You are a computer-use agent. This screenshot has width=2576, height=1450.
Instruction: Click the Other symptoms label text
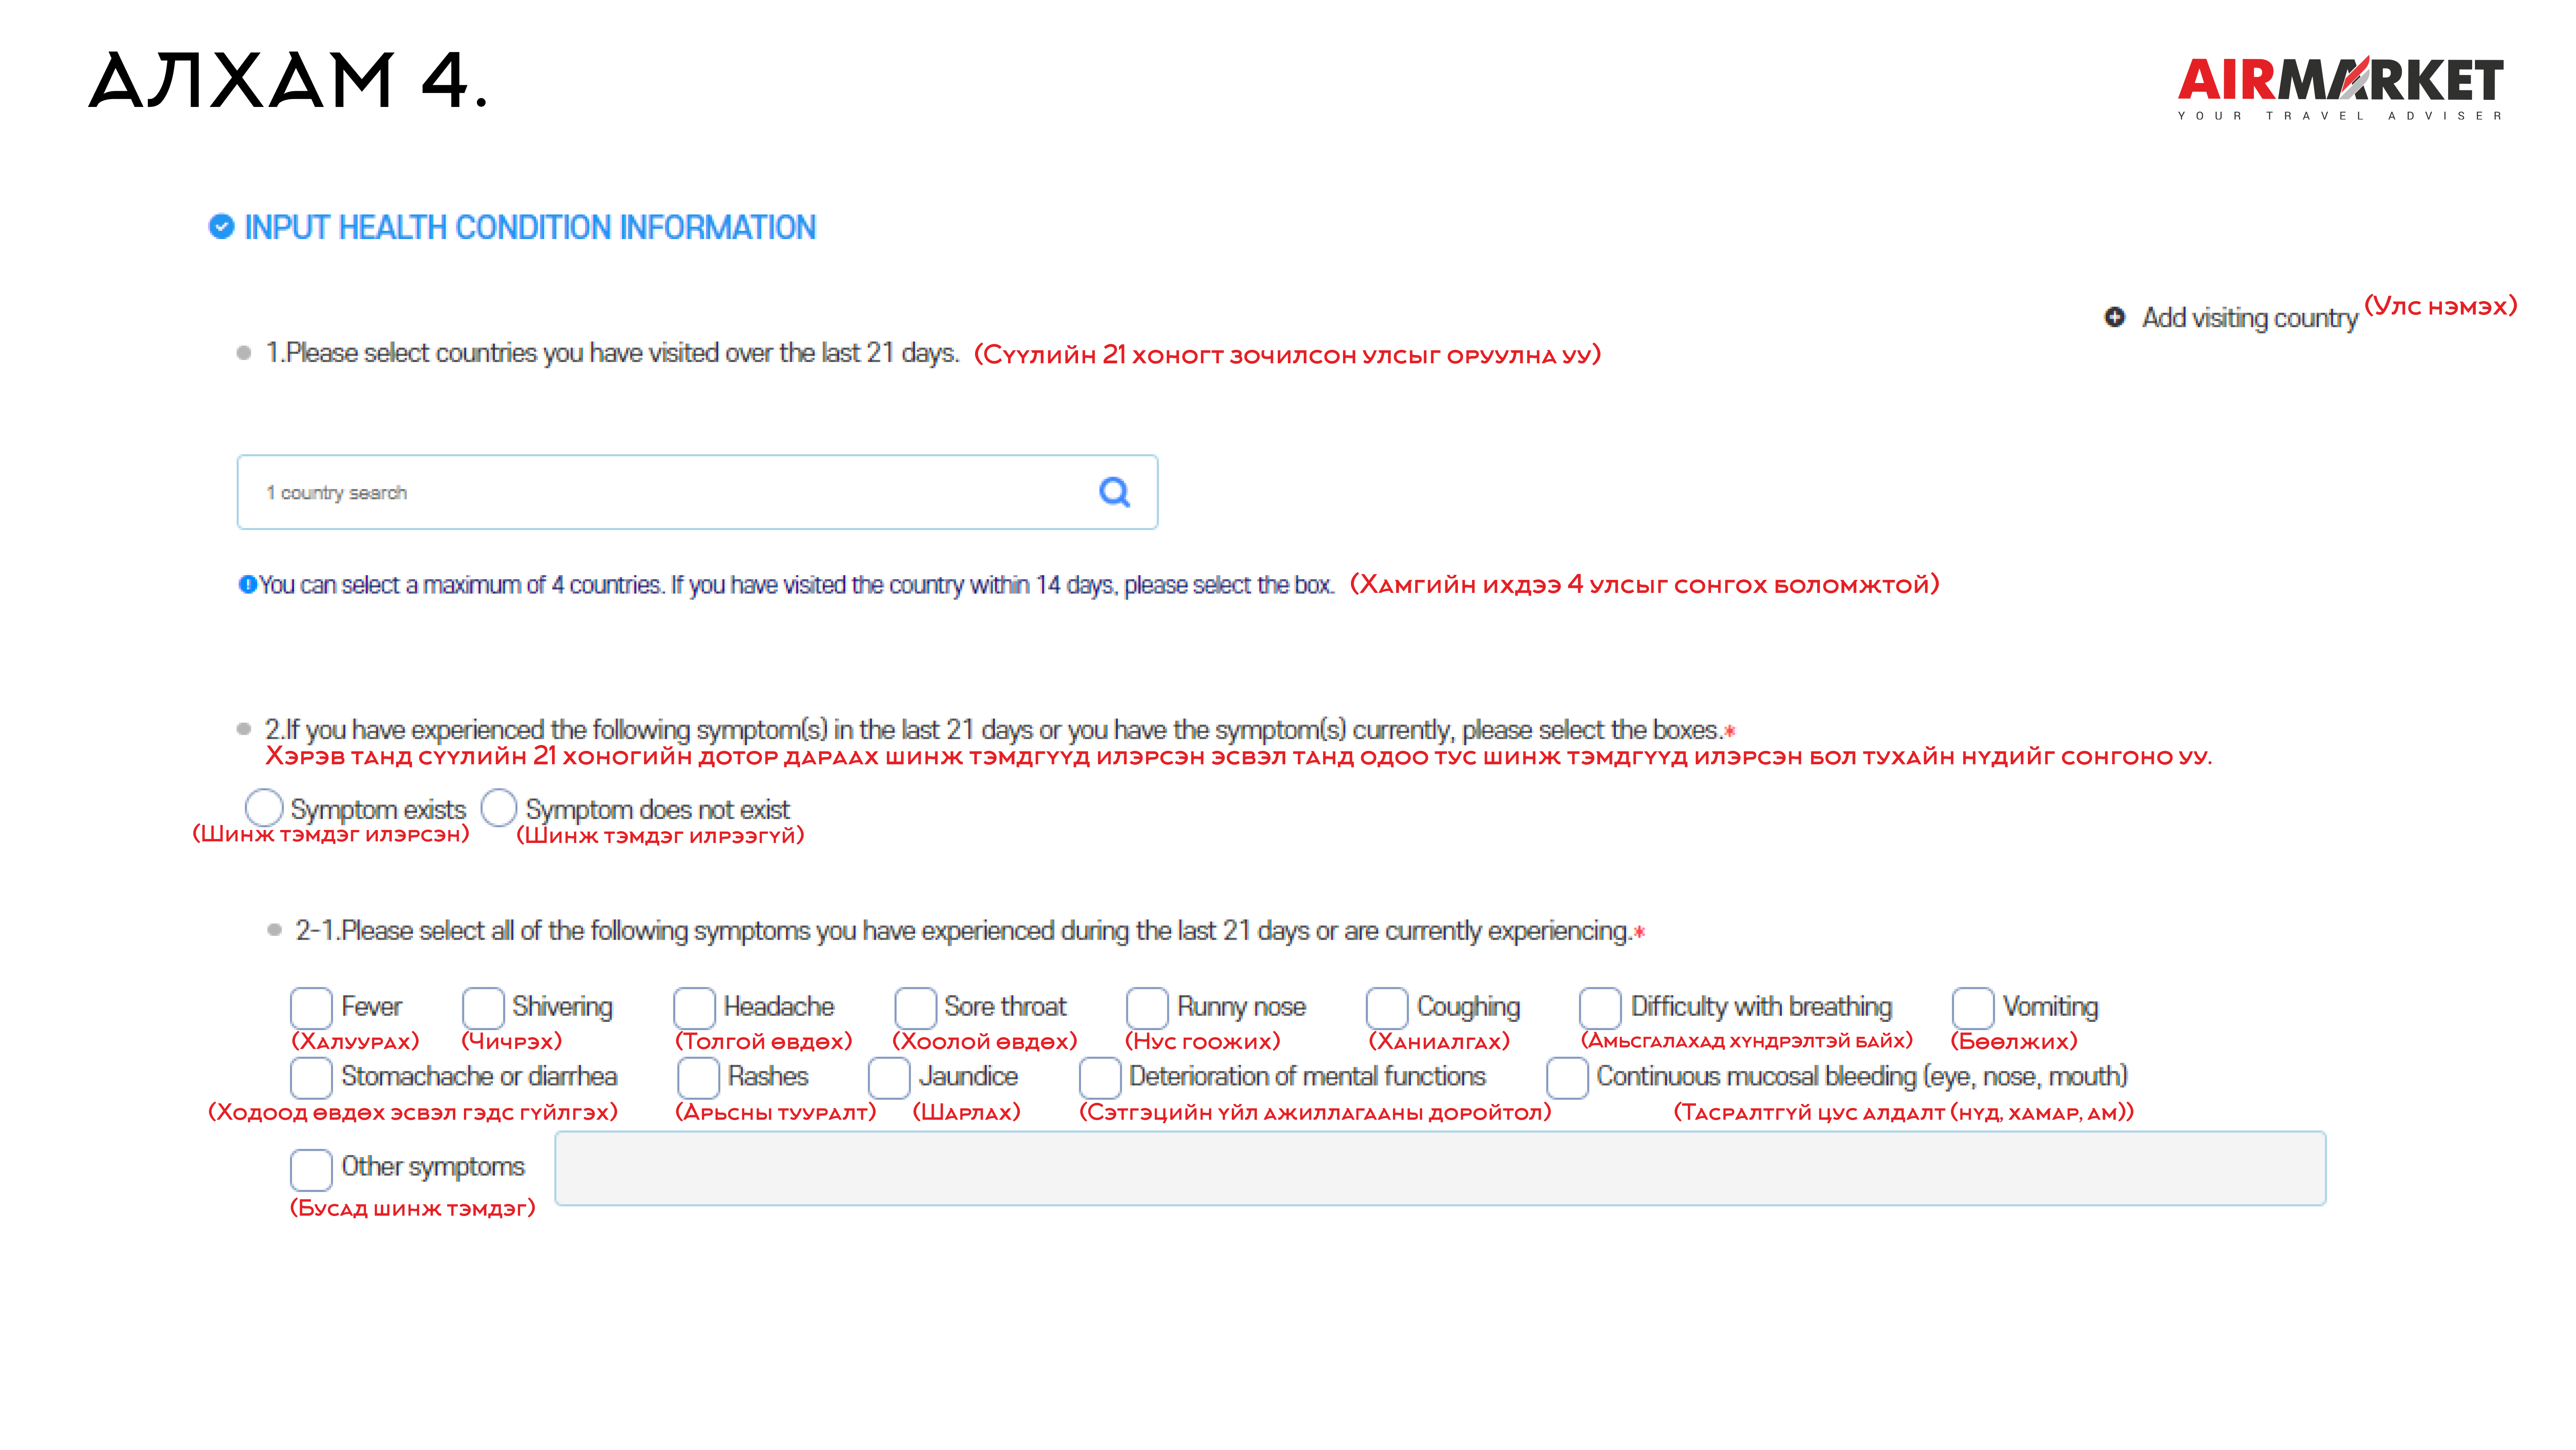[432, 1167]
